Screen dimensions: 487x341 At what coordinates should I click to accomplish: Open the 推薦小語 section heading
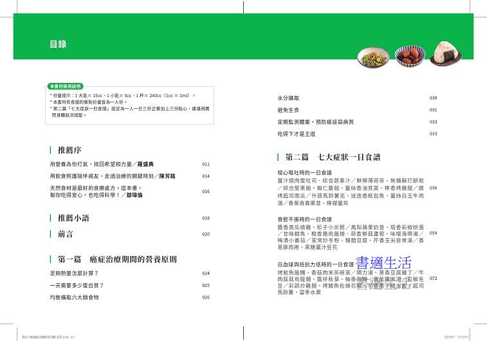[x=73, y=217]
